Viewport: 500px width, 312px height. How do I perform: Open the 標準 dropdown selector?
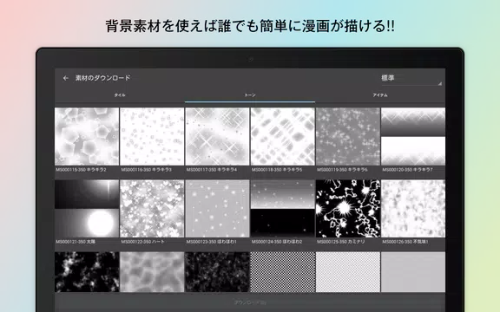(x=411, y=79)
